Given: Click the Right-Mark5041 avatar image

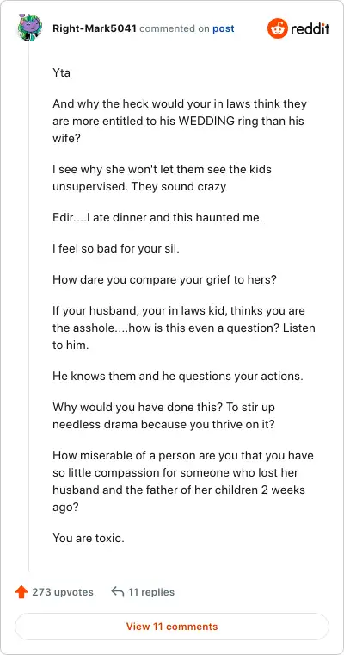Looking at the screenshot, I should 30,28.
